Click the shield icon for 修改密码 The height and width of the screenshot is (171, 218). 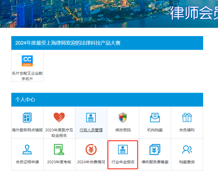tap(123, 118)
